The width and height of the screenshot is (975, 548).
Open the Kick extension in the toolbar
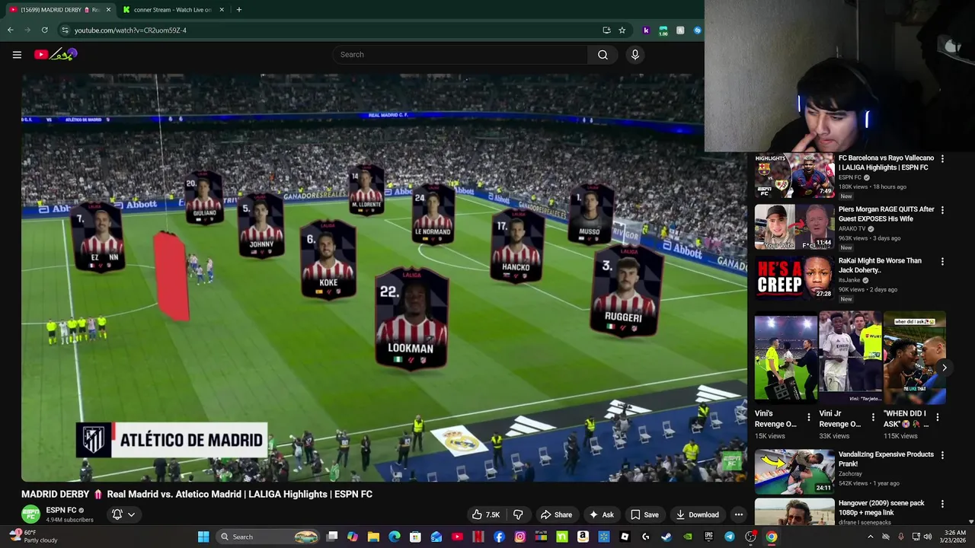(646, 30)
